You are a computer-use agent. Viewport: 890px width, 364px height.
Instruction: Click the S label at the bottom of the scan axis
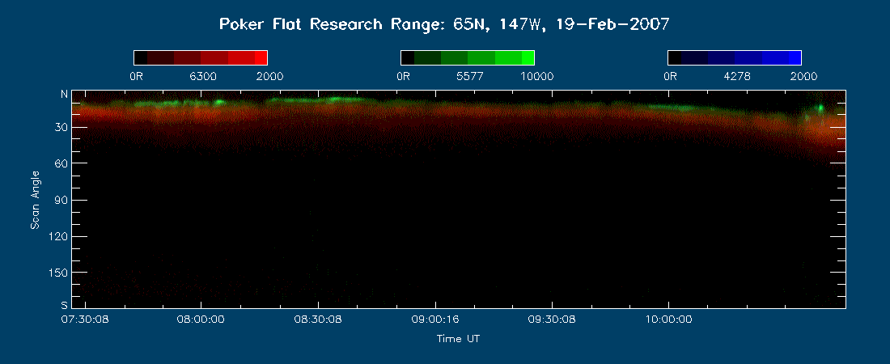(65, 305)
